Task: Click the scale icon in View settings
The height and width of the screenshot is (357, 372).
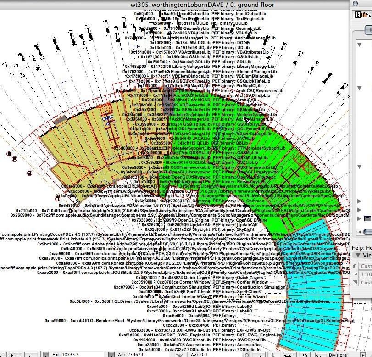Action: (x=355, y=274)
